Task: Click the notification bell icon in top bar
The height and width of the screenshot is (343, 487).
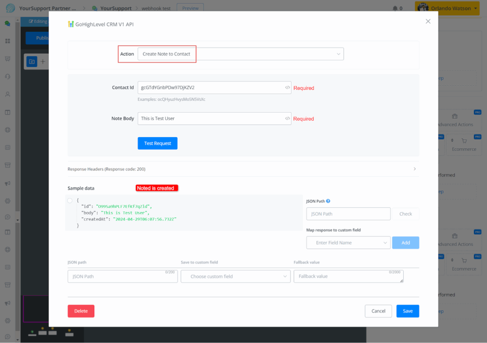Action: coord(395,9)
